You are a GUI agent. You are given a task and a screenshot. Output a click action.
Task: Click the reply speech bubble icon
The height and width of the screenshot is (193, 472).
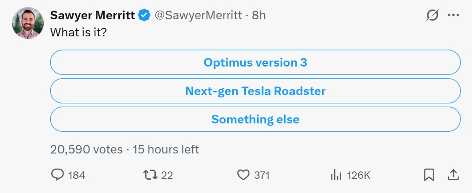click(57, 175)
